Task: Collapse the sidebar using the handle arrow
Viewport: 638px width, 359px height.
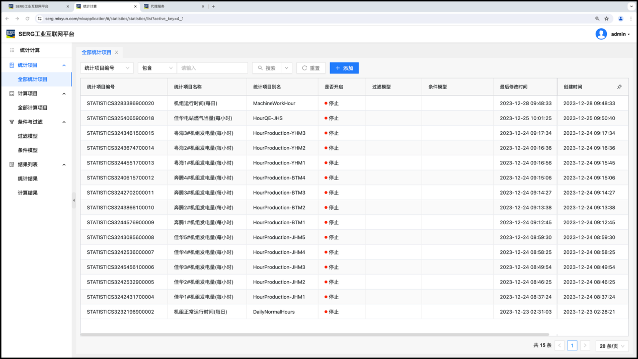Action: [x=74, y=200]
